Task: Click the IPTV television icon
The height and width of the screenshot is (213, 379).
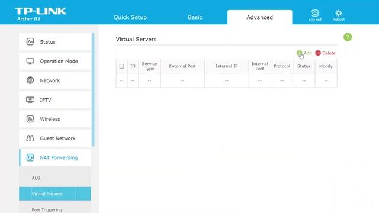Action: click(x=30, y=100)
